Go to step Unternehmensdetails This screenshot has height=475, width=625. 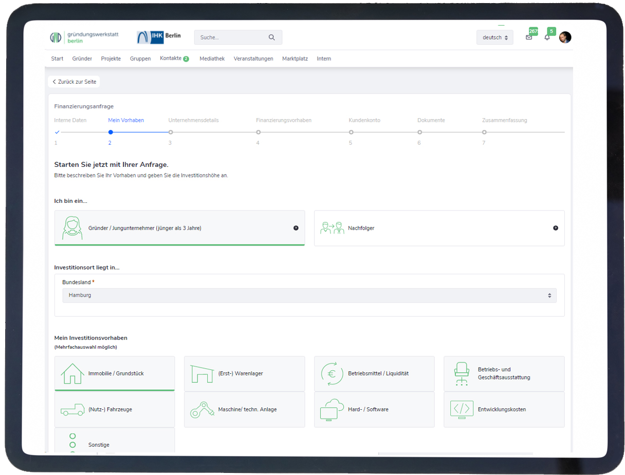pos(194,120)
